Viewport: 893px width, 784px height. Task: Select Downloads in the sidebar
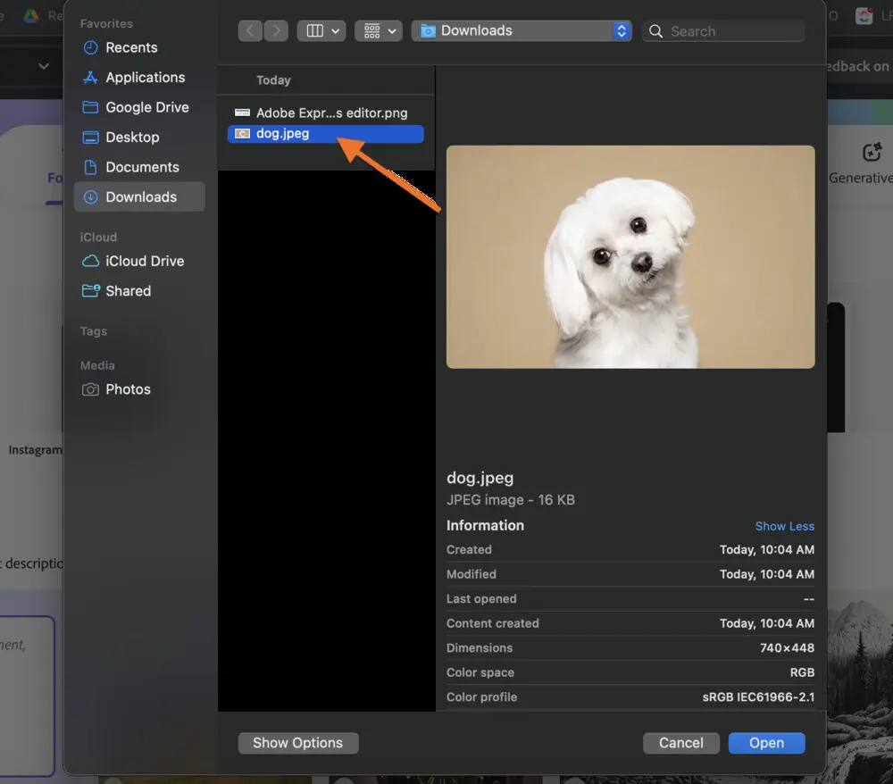click(139, 197)
